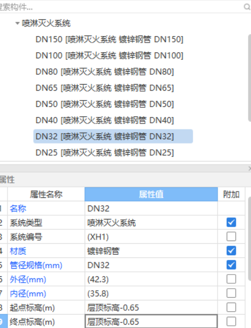
Task: Click the 系统类型 property label
Action: [26, 223]
